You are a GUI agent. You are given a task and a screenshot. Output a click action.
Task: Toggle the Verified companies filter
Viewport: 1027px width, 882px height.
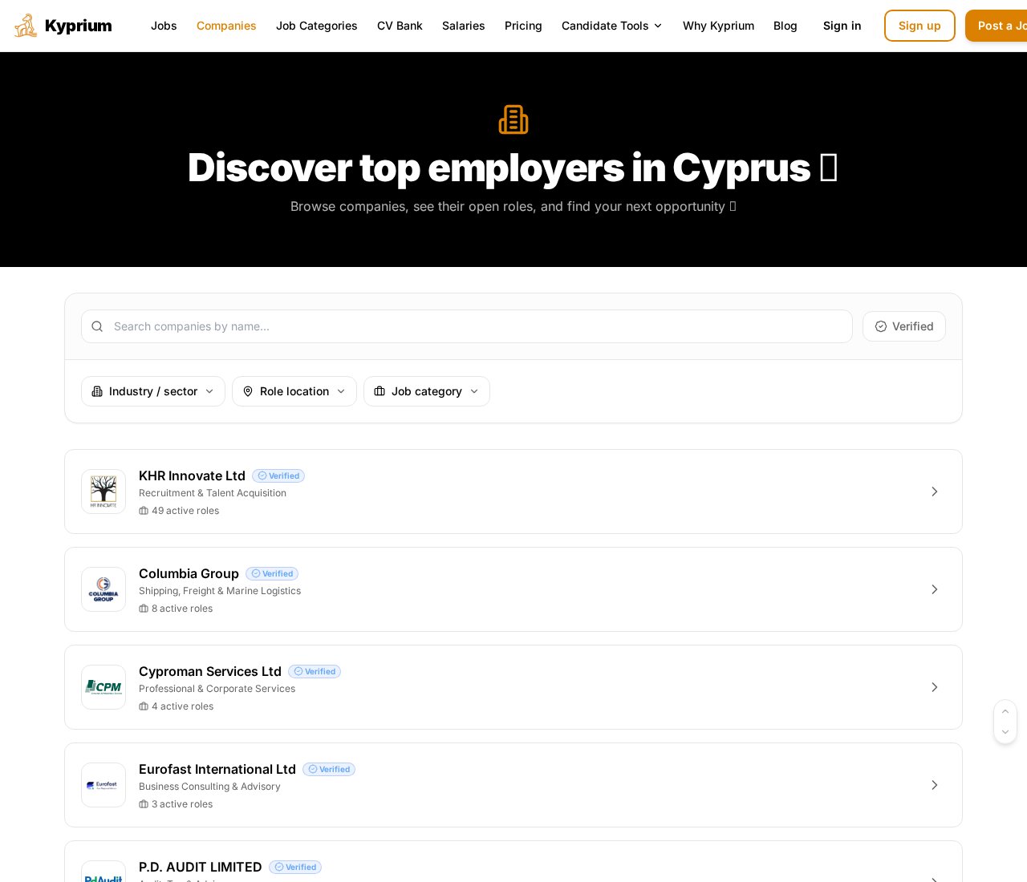tap(904, 326)
